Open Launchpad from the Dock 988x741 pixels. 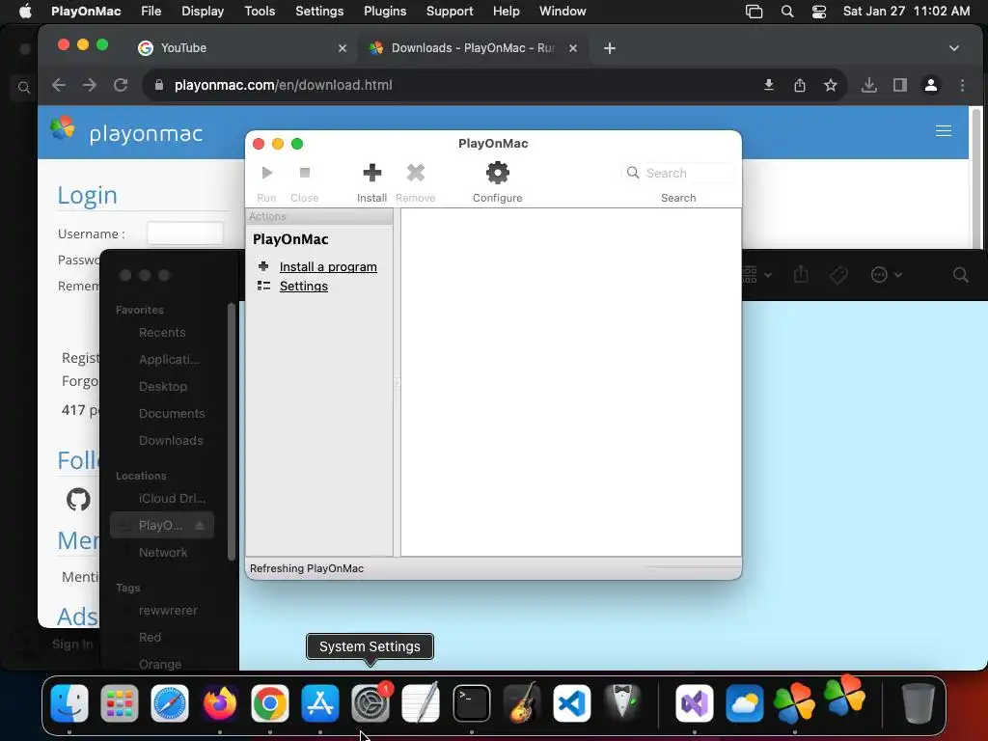click(x=119, y=703)
